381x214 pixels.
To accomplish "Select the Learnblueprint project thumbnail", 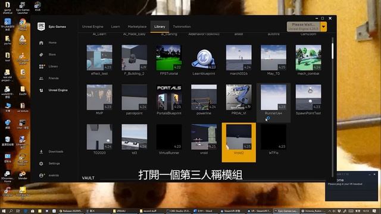I will click(x=204, y=58).
